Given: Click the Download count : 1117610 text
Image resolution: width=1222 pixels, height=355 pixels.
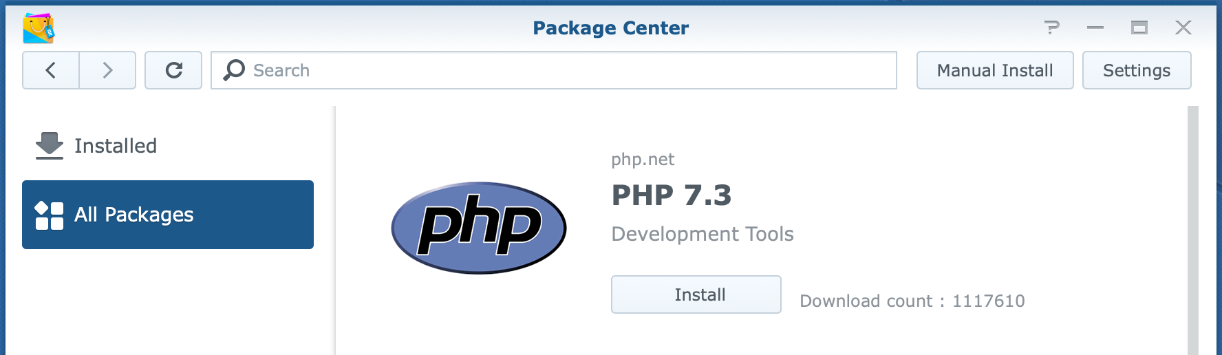Looking at the screenshot, I should pos(912,301).
